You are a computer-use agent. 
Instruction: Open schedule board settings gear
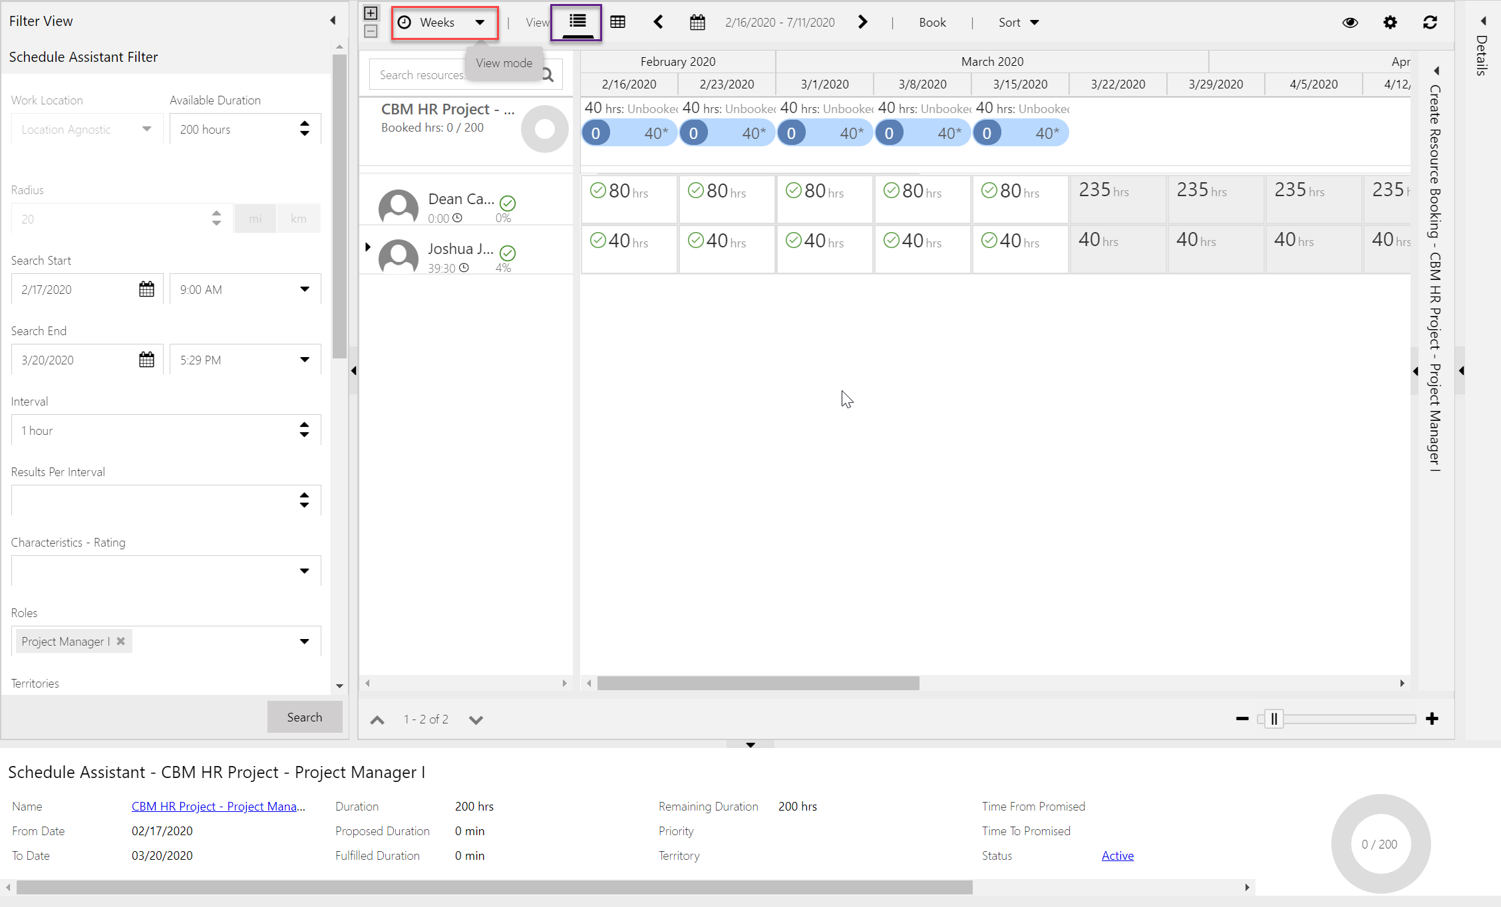tap(1390, 23)
